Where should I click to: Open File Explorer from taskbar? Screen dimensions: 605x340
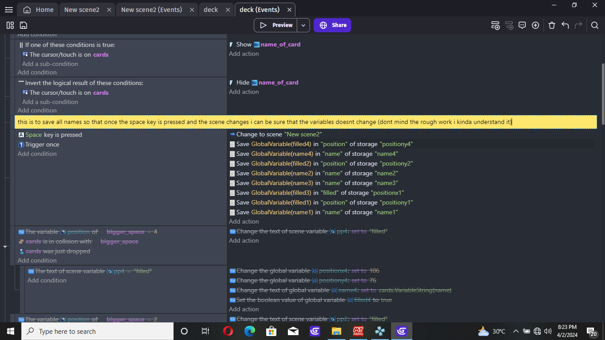click(x=337, y=331)
